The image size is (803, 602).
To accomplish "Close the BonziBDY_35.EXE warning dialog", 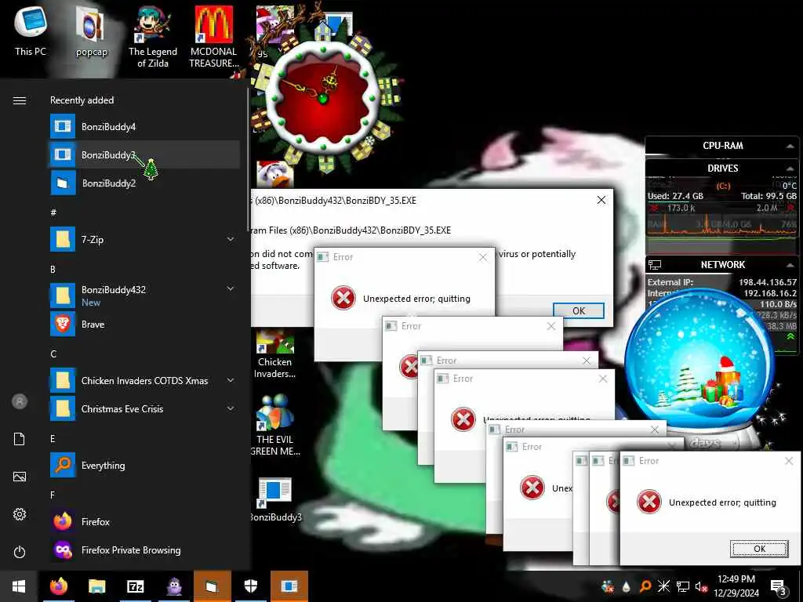I will pyautogui.click(x=601, y=200).
